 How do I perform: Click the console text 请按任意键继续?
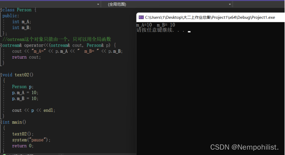coord(161,30)
